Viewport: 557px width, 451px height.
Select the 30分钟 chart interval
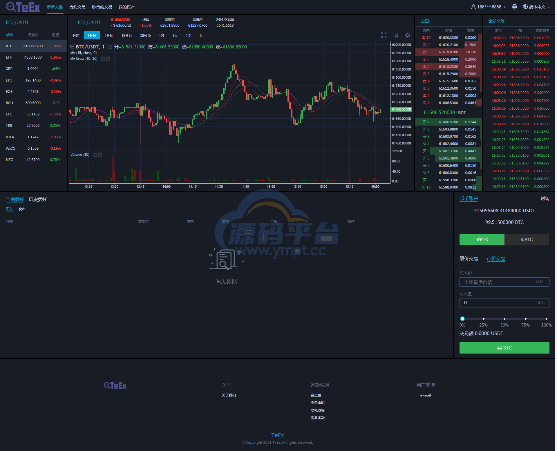point(145,35)
